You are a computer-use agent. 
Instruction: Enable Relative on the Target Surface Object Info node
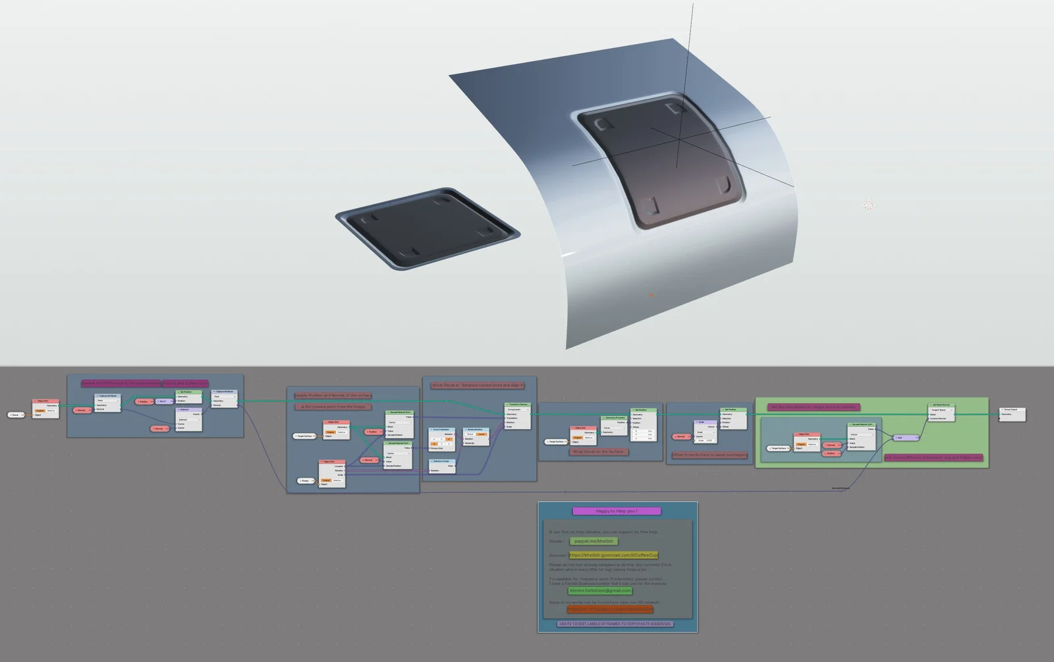pos(812,444)
